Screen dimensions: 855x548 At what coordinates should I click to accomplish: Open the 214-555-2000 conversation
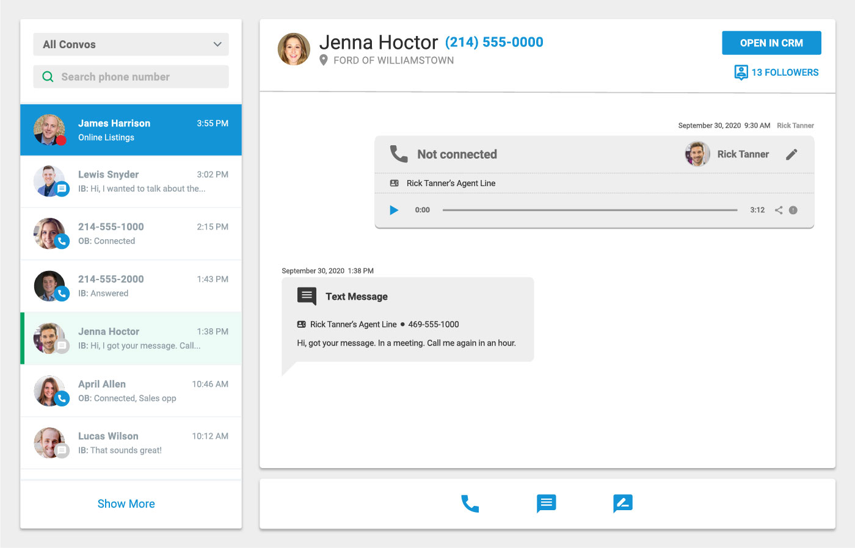point(131,286)
